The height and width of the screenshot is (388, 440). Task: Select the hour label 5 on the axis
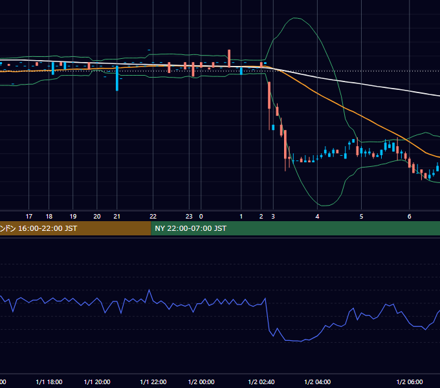(362, 217)
